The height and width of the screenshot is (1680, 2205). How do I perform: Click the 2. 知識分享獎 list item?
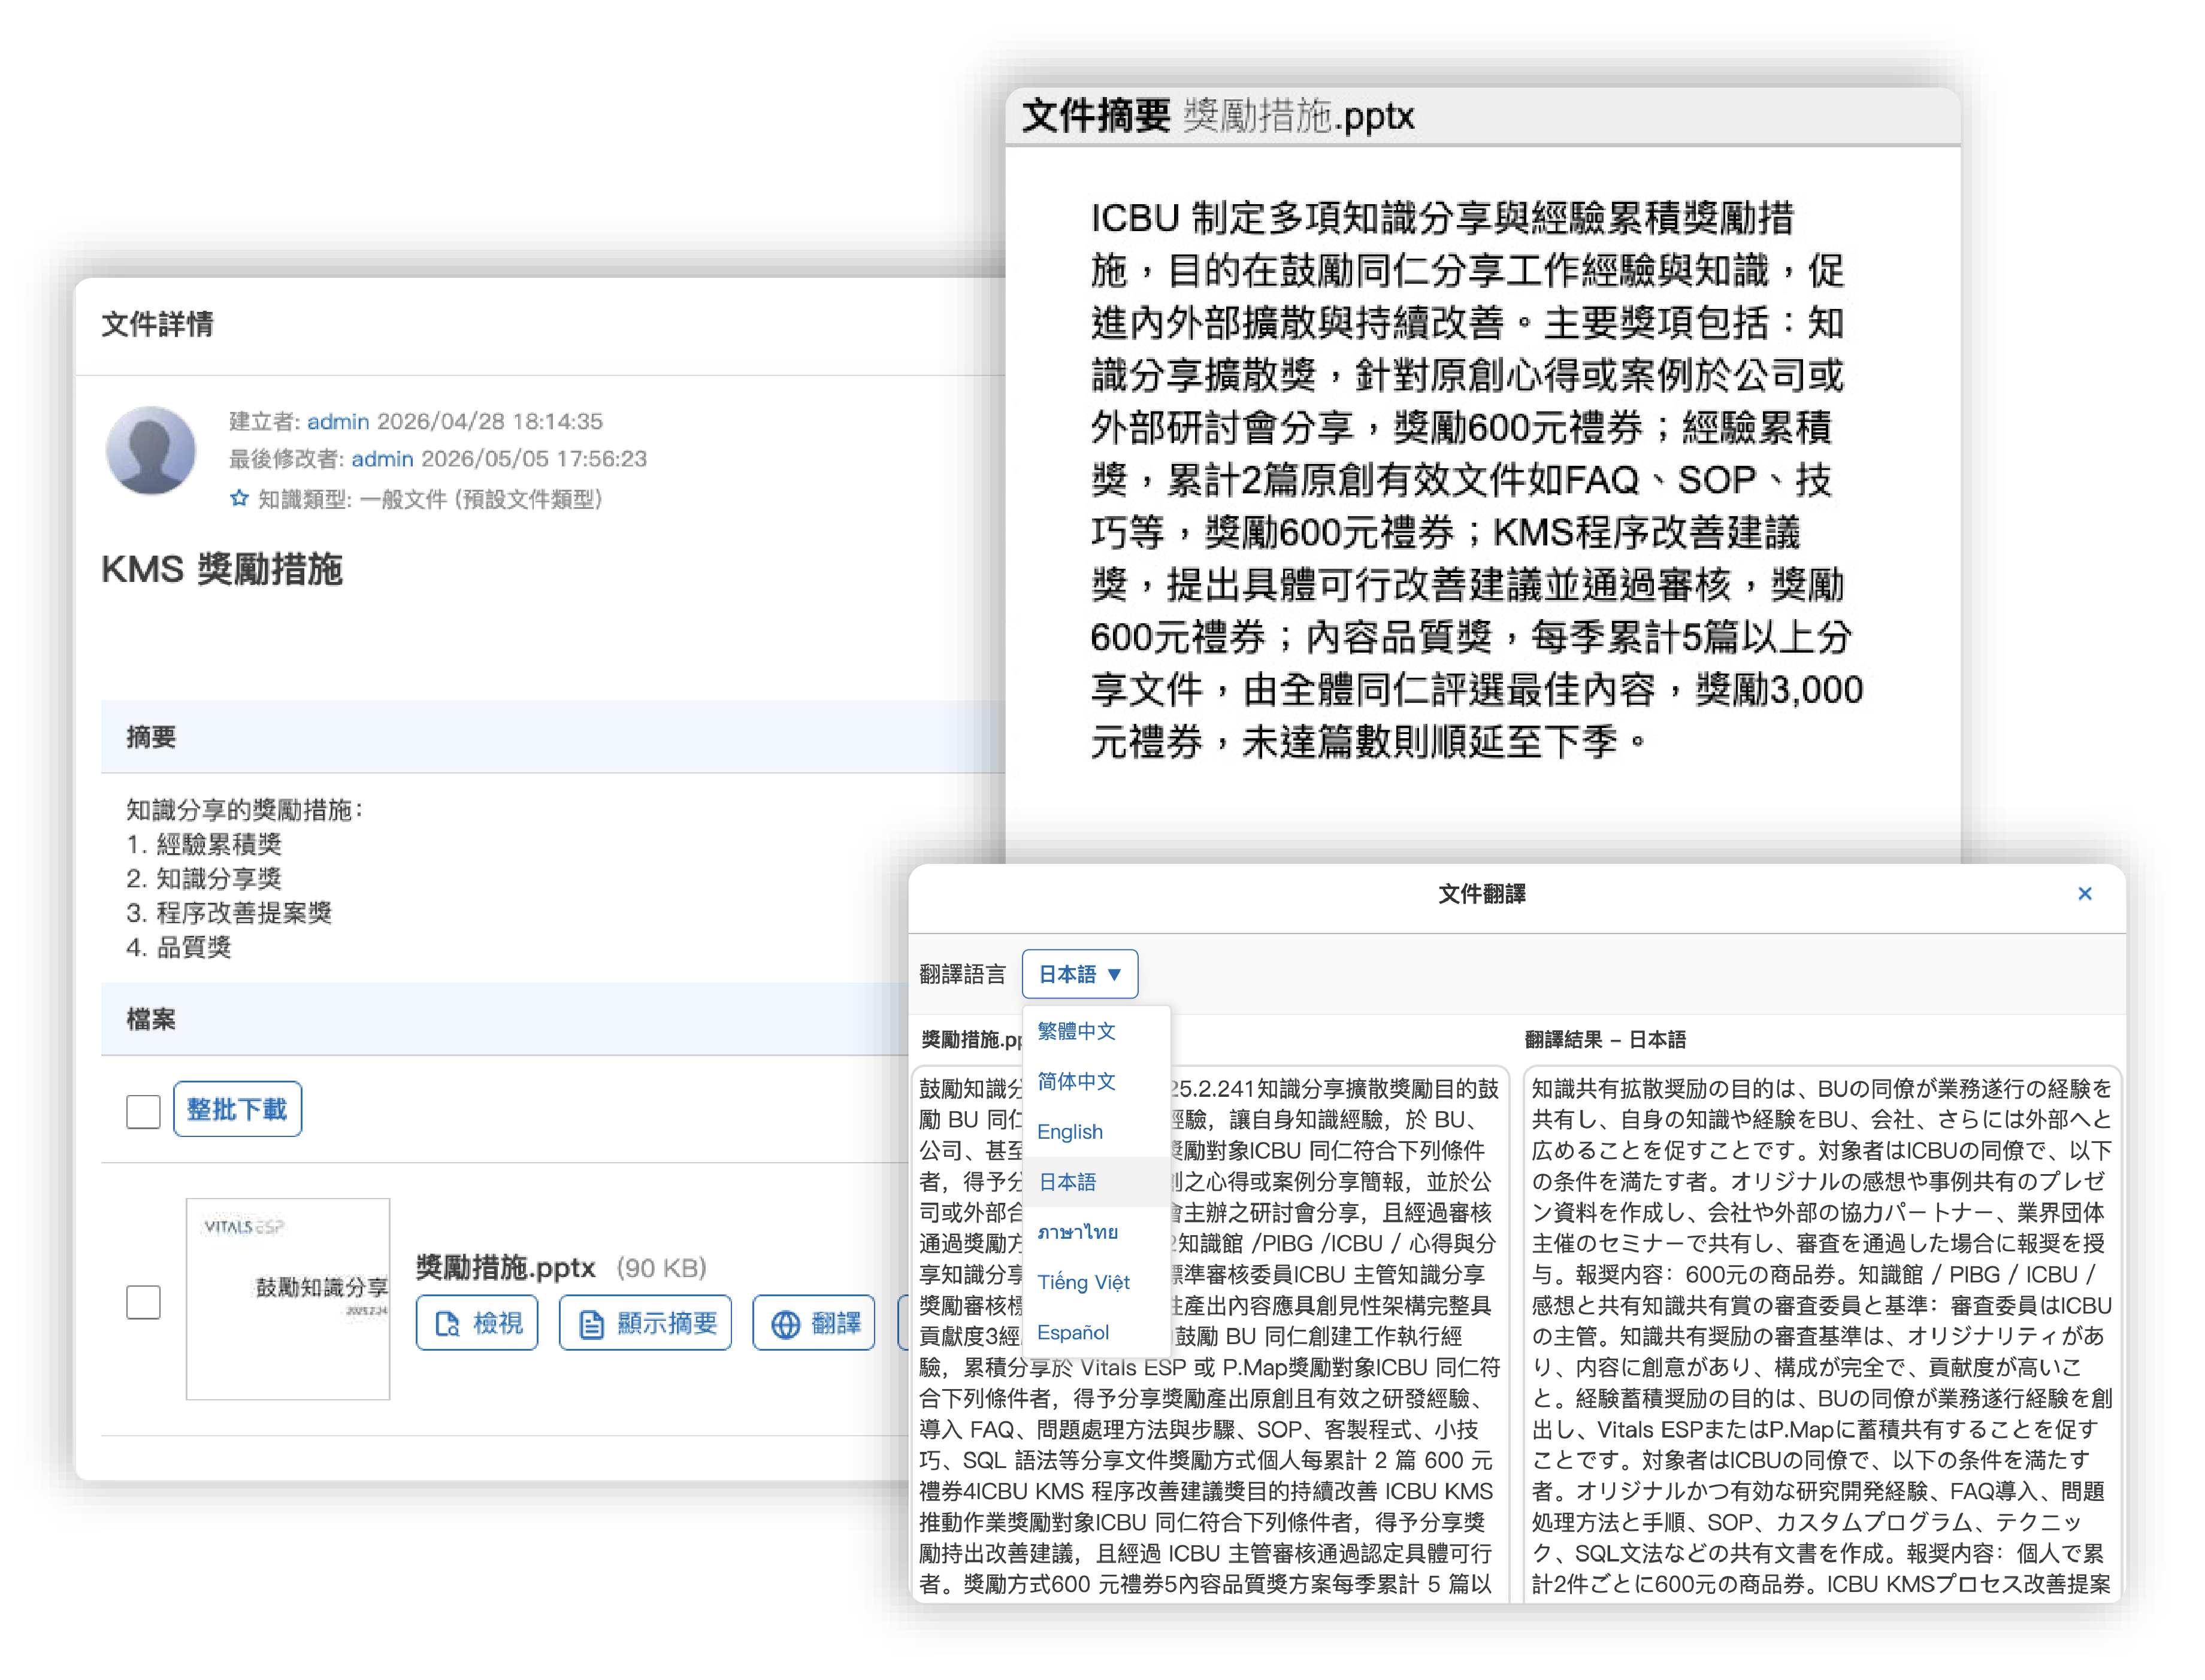[204, 878]
